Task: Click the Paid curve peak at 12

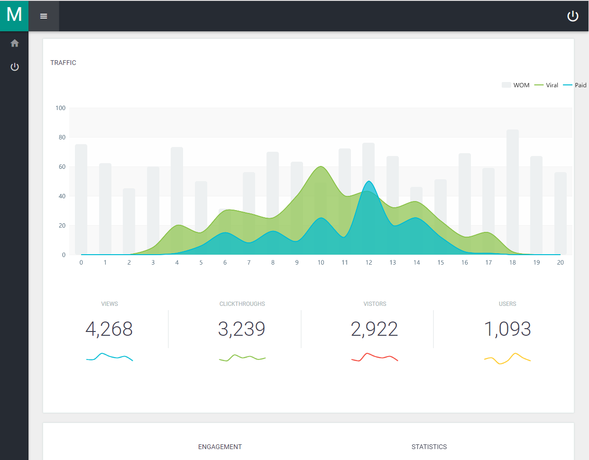Action: point(368,182)
